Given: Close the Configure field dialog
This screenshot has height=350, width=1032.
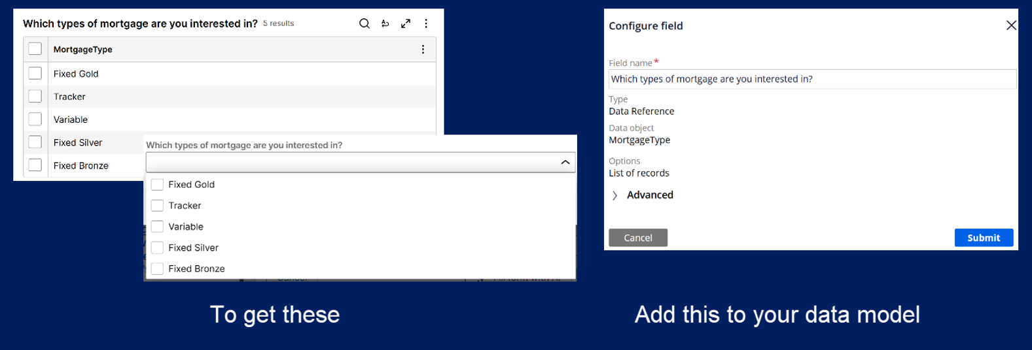Looking at the screenshot, I should [1011, 25].
